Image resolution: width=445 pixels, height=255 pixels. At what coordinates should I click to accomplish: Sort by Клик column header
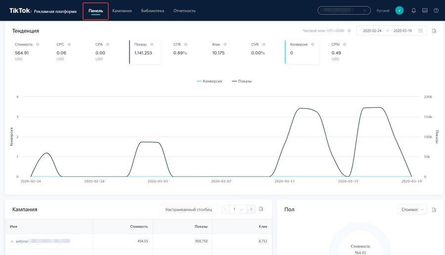(263, 226)
